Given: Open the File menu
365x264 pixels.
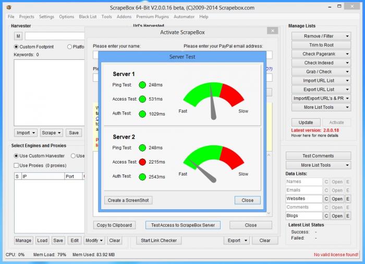Looking at the screenshot, I should pos(11,17).
